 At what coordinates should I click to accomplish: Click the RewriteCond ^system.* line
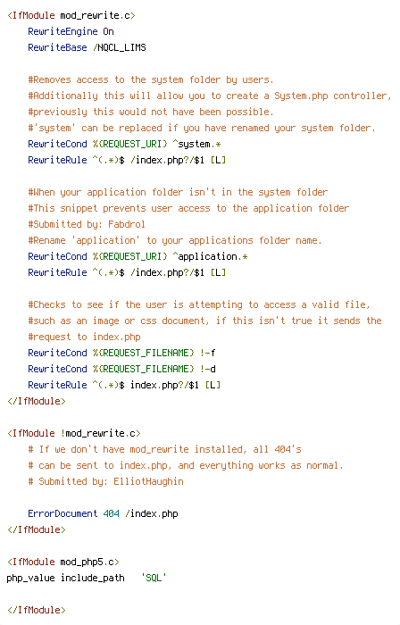click(x=124, y=144)
